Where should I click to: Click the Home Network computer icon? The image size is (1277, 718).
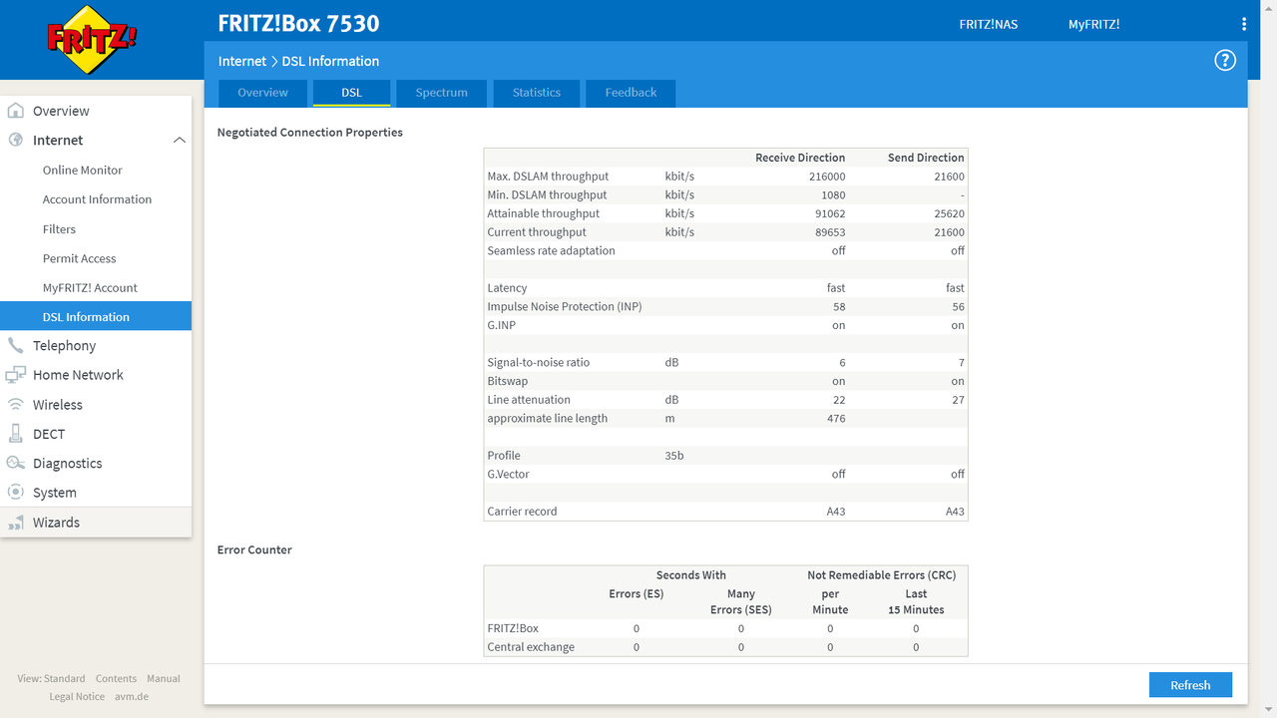coord(15,375)
